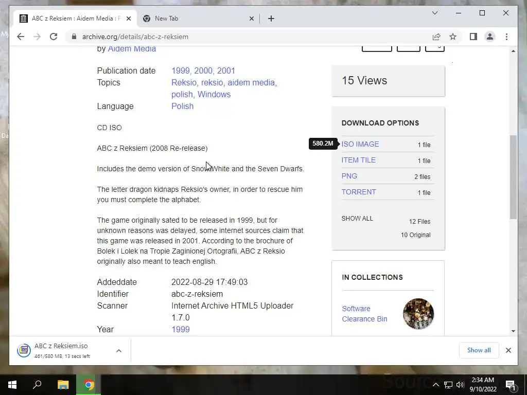This screenshot has height=395, width=527.
Task: Open the Windows Start menu
Action: (12, 385)
